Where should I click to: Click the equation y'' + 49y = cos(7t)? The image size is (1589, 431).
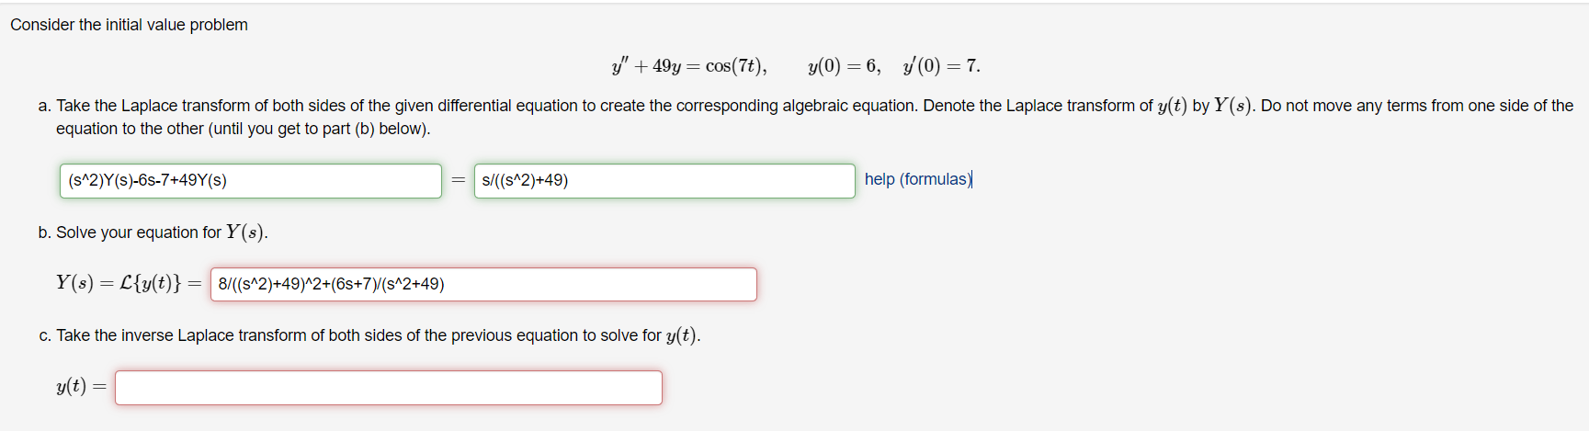[688, 66]
